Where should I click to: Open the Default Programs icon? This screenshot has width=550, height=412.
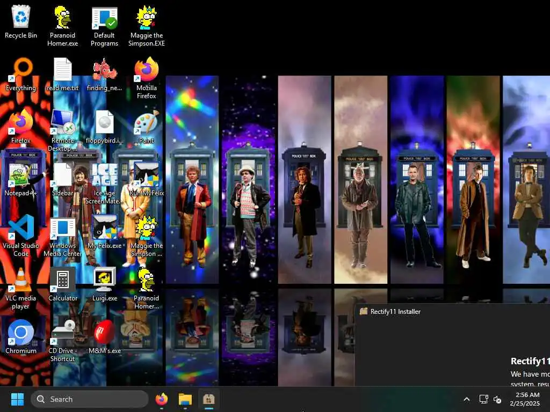[104, 26]
